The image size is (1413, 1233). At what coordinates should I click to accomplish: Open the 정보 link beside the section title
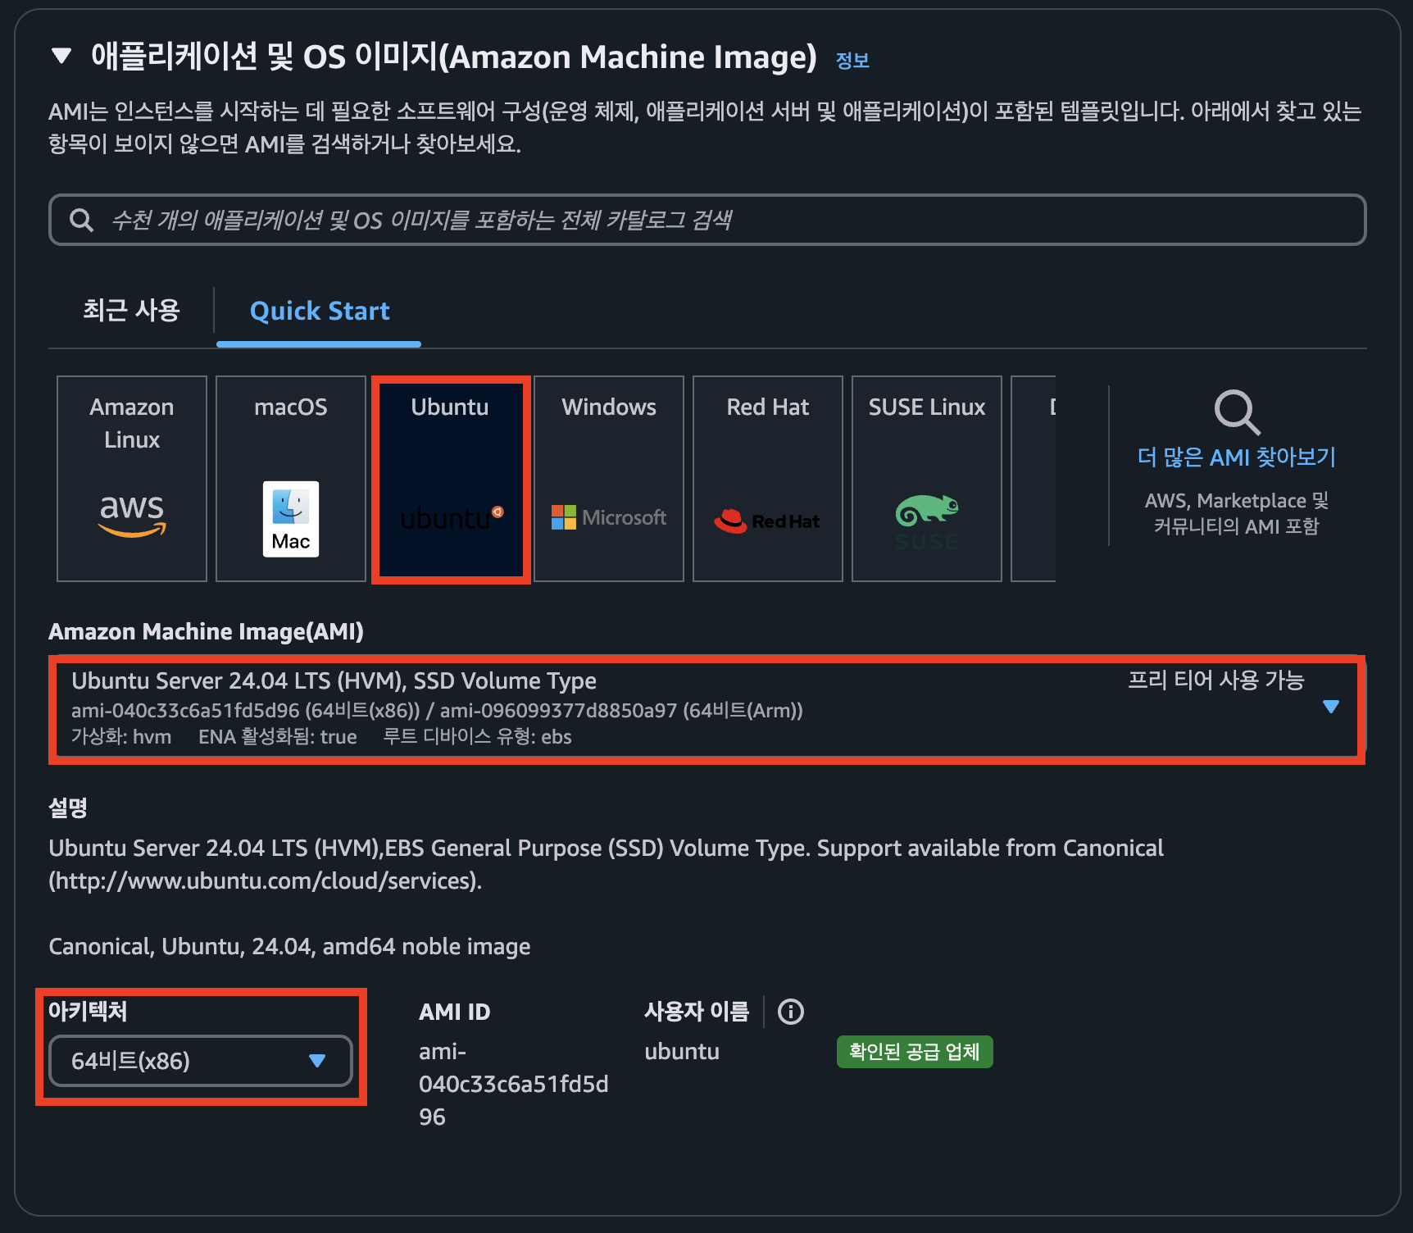coord(852,60)
